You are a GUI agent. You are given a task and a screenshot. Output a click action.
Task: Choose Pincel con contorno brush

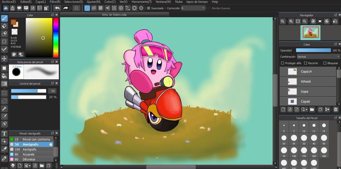[x=31, y=139]
